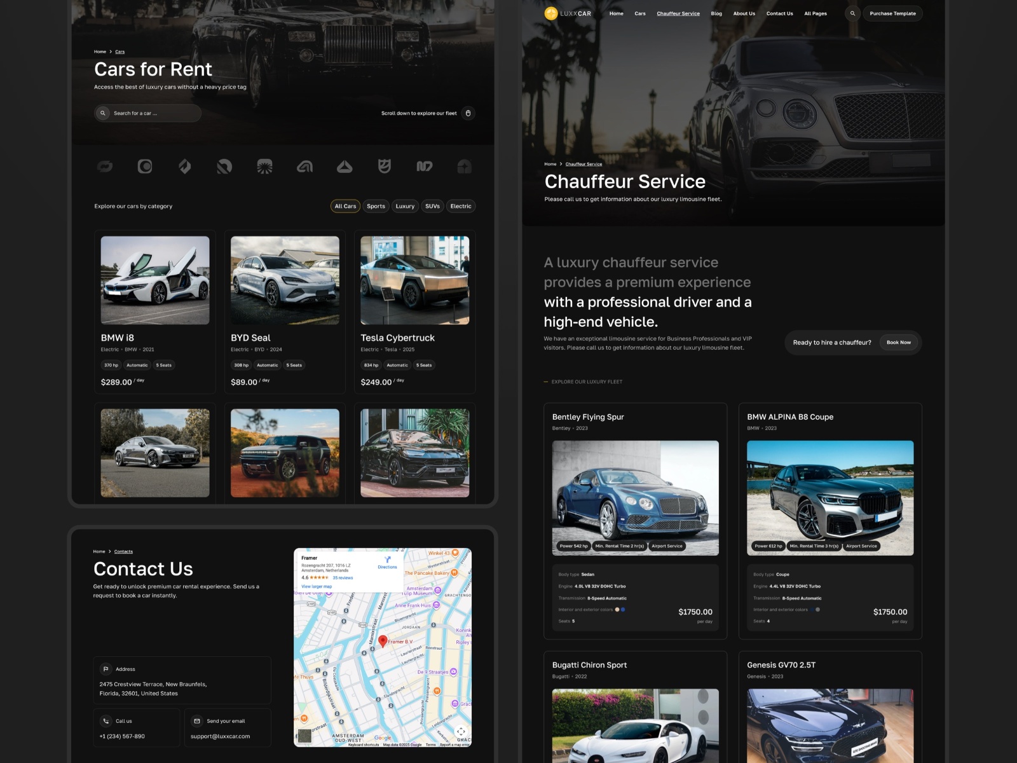Open map camera controls icon

[x=460, y=732]
